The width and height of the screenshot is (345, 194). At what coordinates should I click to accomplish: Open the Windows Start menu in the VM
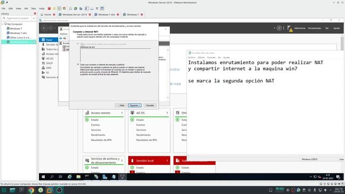point(43,177)
